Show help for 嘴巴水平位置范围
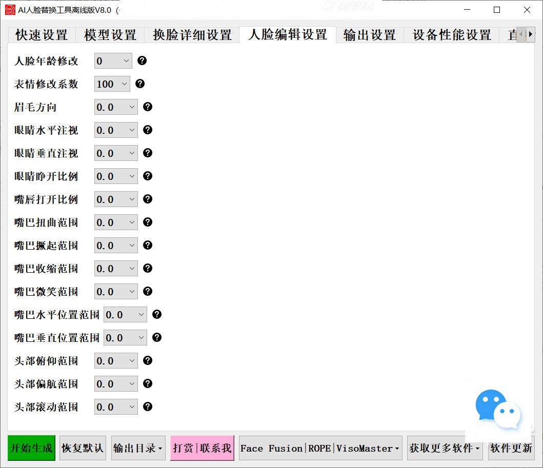Screen dimensions: 543x468 coord(157,314)
